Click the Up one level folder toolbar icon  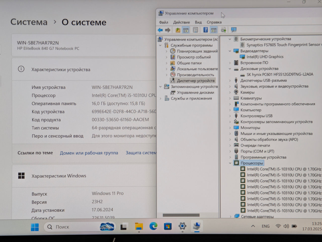(x=178, y=30)
